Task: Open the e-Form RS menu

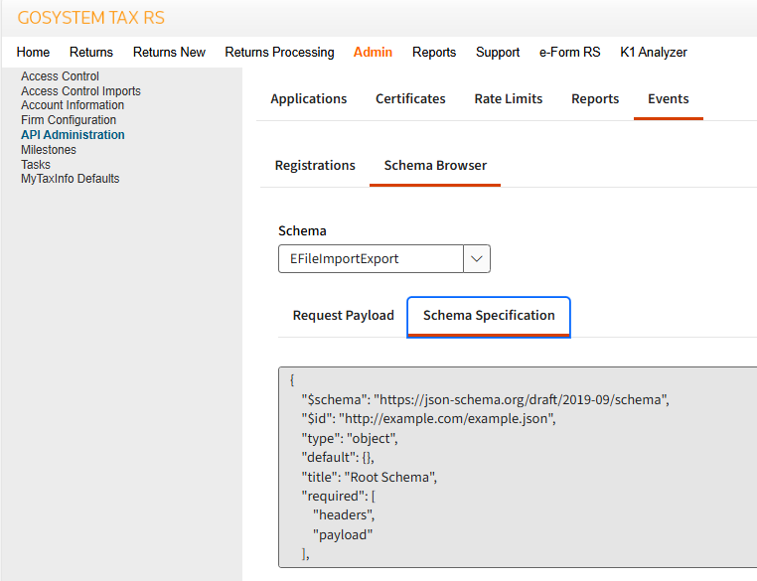Action: click(x=569, y=53)
